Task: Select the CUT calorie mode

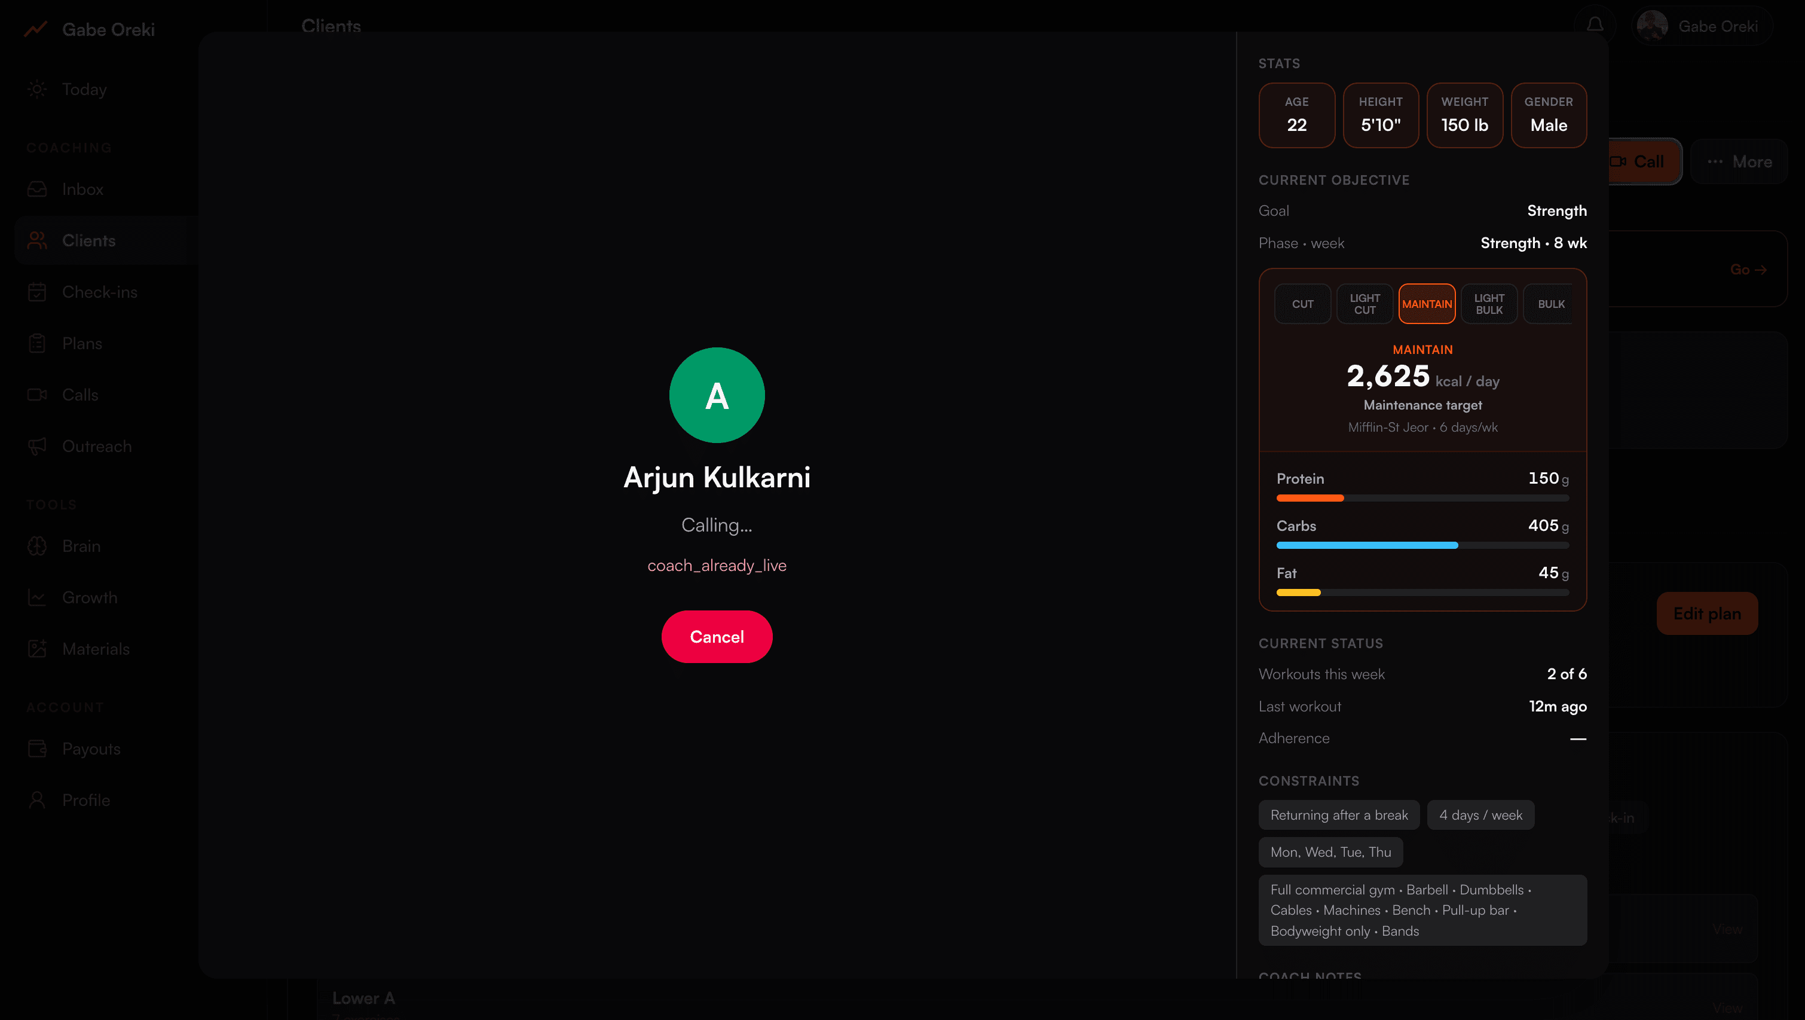Action: point(1302,304)
